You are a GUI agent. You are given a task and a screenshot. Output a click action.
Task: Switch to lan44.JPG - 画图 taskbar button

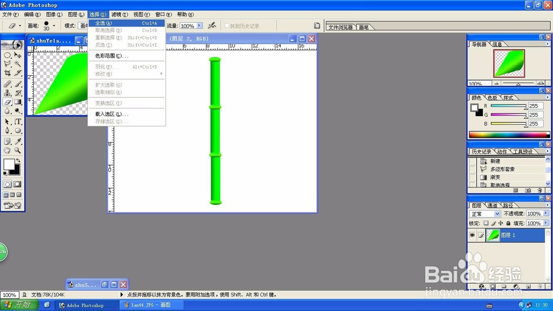pyautogui.click(x=152, y=305)
